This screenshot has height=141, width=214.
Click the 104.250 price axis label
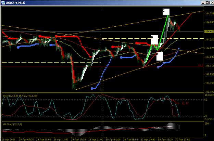[210, 40]
